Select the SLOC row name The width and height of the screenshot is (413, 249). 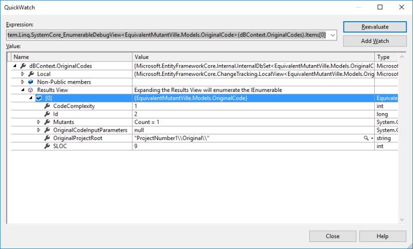coord(60,146)
